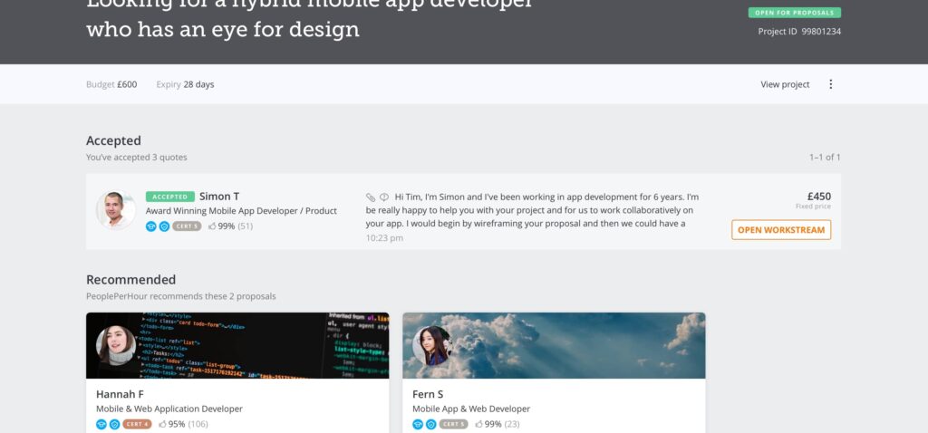
Task: Open Hannah F's name link
Action: (120, 394)
